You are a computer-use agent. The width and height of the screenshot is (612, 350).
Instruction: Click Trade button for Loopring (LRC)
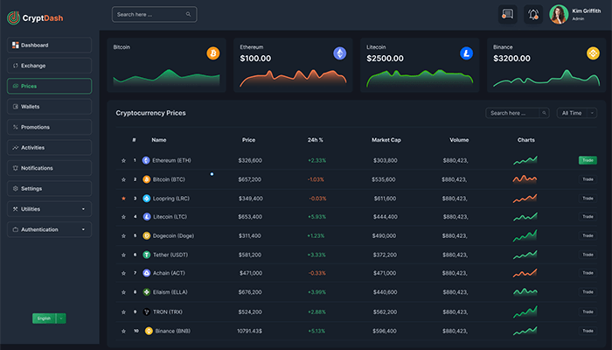(588, 199)
